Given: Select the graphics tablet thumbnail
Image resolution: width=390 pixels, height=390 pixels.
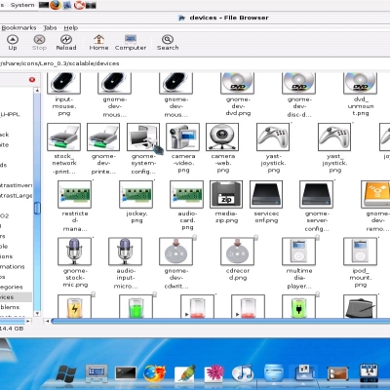Looking at the screenshot, I should click(x=360, y=306).
